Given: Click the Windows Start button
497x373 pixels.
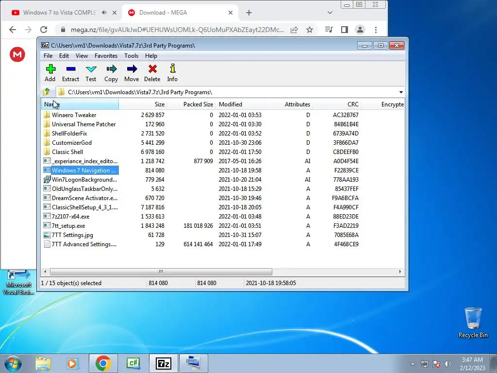Looking at the screenshot, I should (x=13, y=363).
